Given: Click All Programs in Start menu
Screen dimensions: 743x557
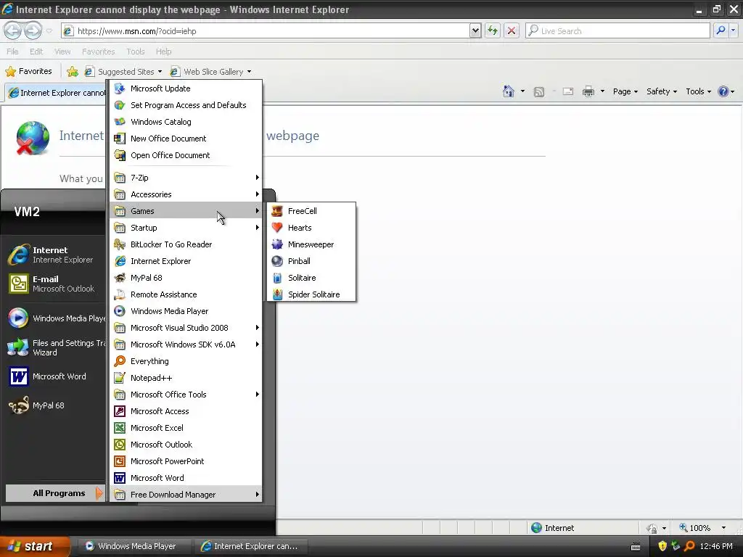Looking at the screenshot, I should click(54, 493).
